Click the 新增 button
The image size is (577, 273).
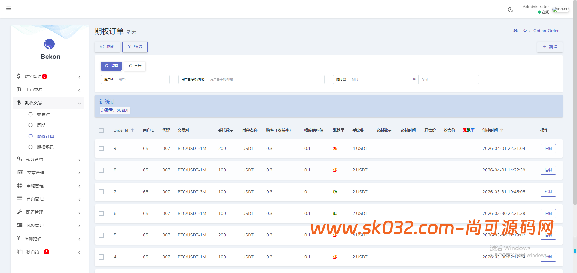550,47
